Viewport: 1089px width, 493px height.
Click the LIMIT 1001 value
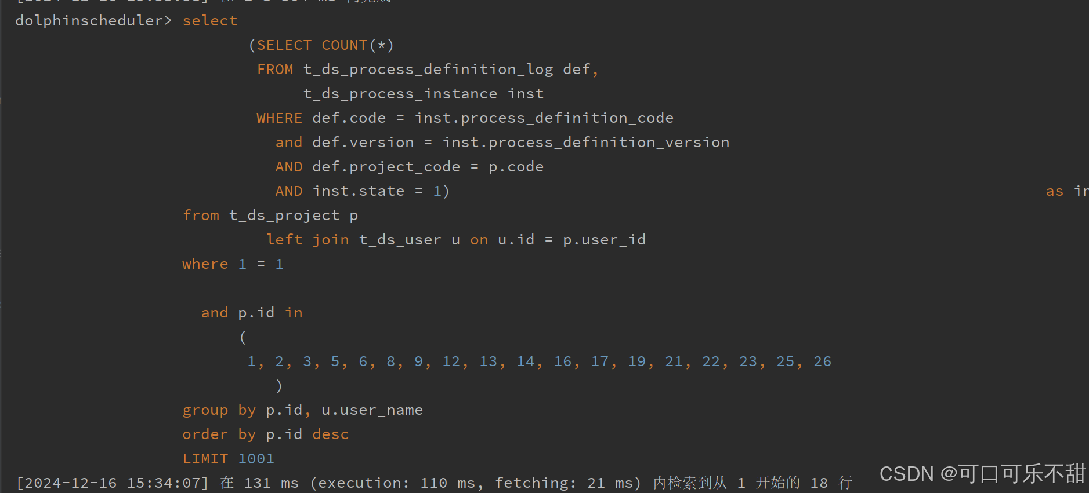(256, 459)
